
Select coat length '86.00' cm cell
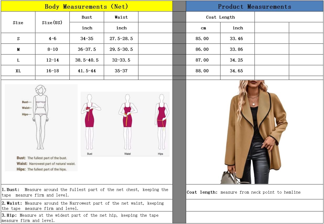pos(203,49)
